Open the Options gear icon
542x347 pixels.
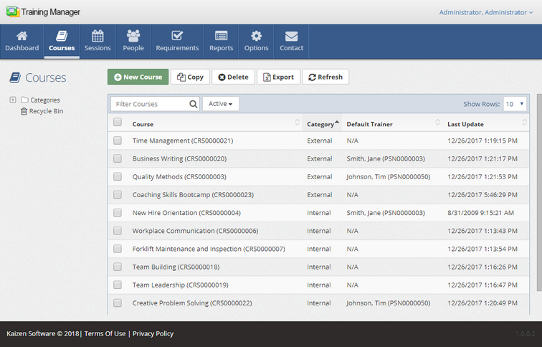pos(256,36)
